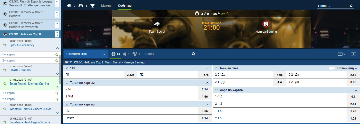The image size is (360, 124).
Task: Pick Нечет odds 2.14
Action: pyautogui.click(x=205, y=118)
